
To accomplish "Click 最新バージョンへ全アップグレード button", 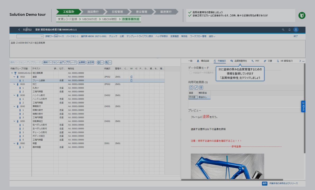I will 60,62.
